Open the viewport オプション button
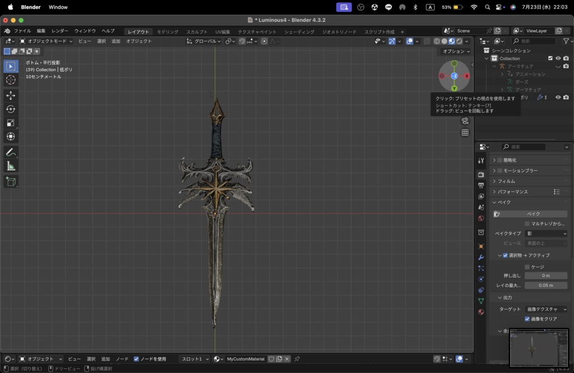The image size is (574, 373). tap(453, 51)
